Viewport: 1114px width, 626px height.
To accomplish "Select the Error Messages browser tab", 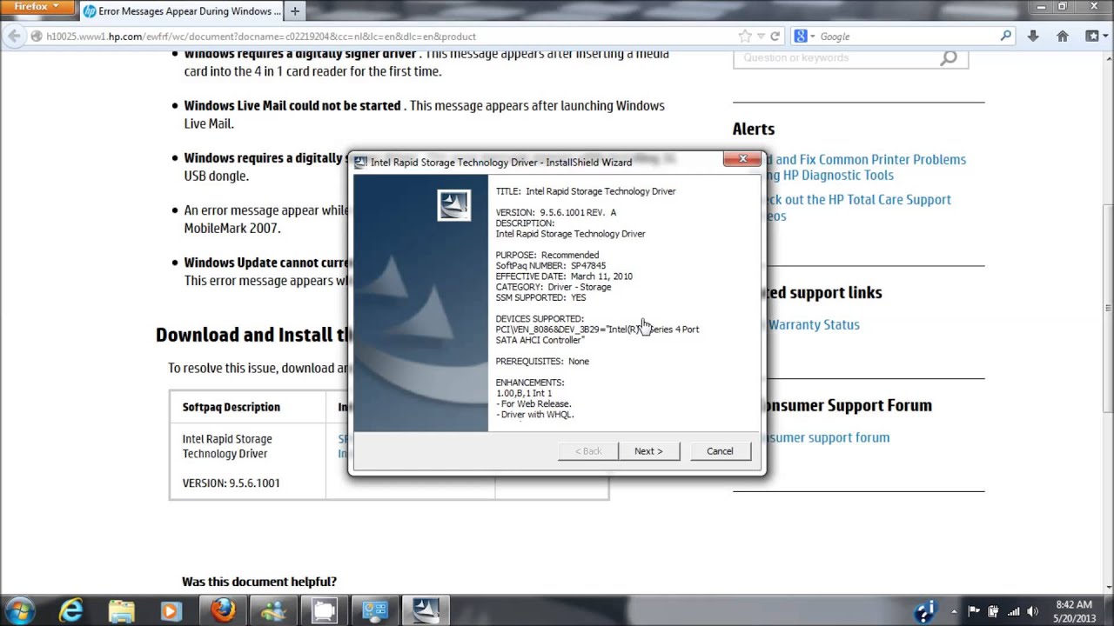I will tap(181, 11).
